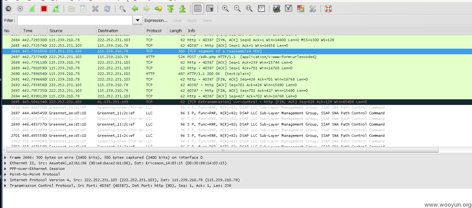Open help lifebuoy icon
Image resolution: width=472 pixels, height=208 pixels.
pyautogui.click(x=328, y=9)
